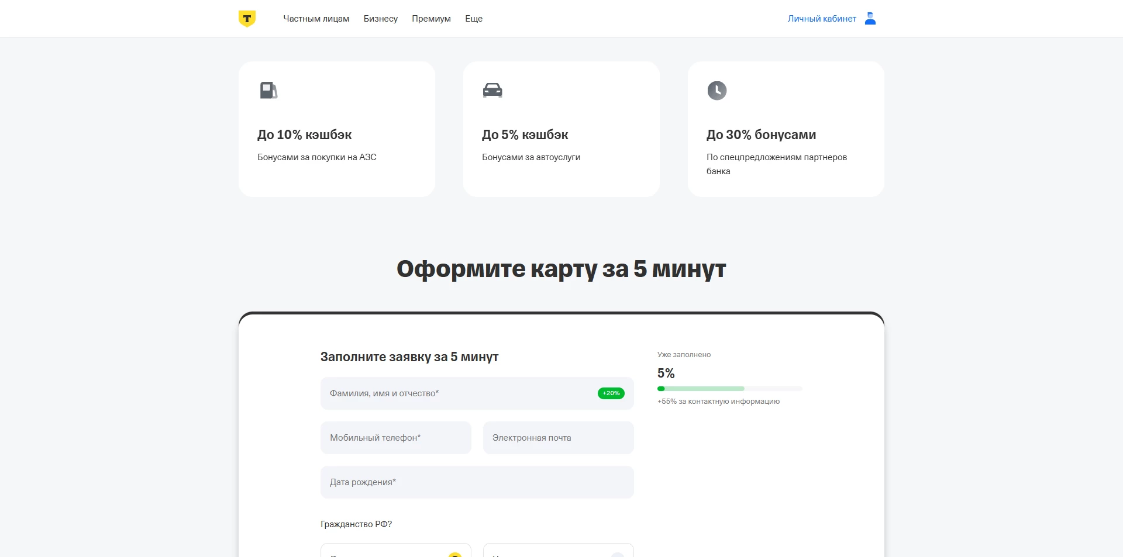Click the +20% badge on name field
The image size is (1123, 557).
(611, 393)
